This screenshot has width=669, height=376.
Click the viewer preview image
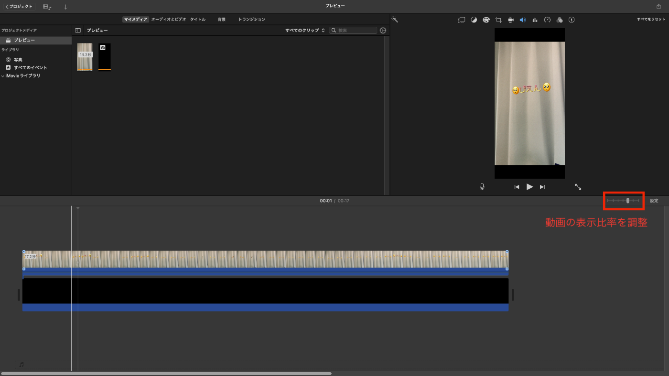[529, 103]
